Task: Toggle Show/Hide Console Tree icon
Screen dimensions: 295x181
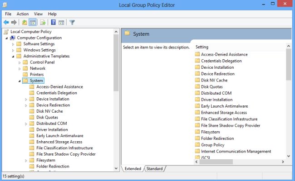Action: [x=33, y=23]
